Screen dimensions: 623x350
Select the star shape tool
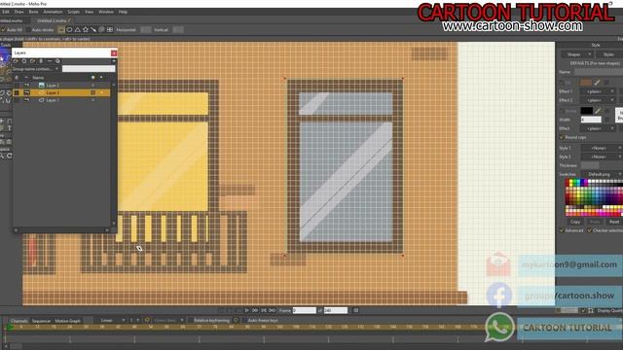pos(86,30)
